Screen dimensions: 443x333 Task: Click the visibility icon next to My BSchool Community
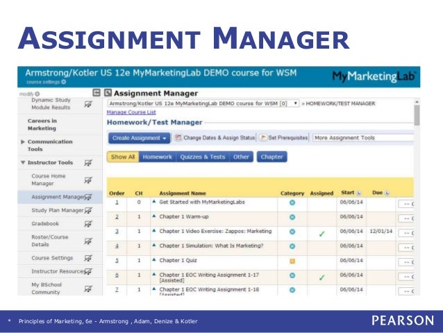point(88,289)
